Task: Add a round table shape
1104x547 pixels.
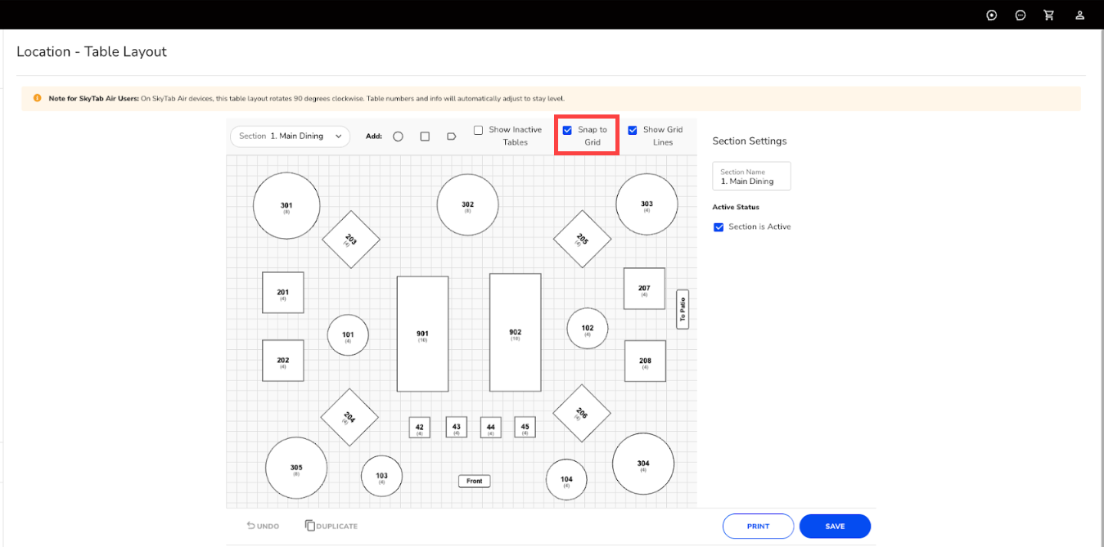Action: [x=398, y=137]
